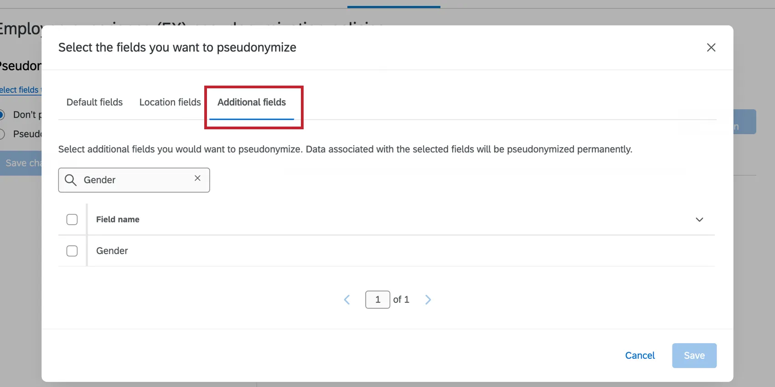The image size is (775, 387).
Task: Click the Select fields link
Action: click(18, 90)
